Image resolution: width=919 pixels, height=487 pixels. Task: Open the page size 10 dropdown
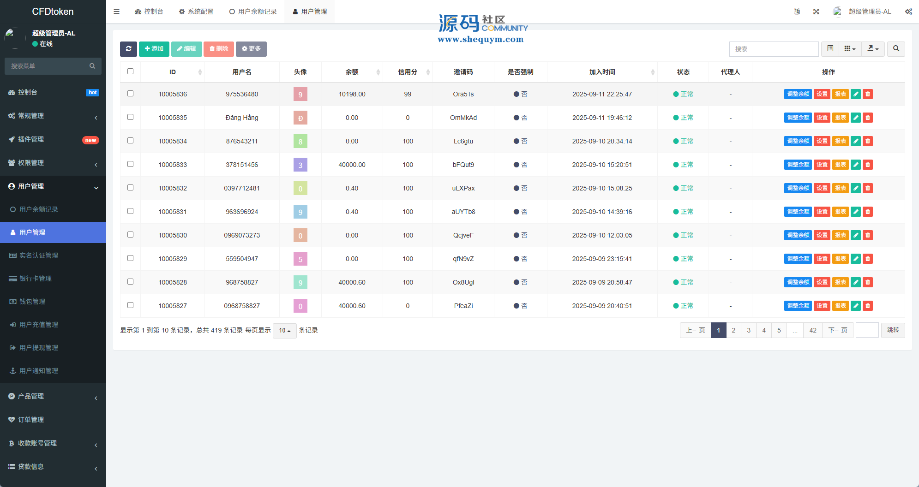[x=284, y=331]
